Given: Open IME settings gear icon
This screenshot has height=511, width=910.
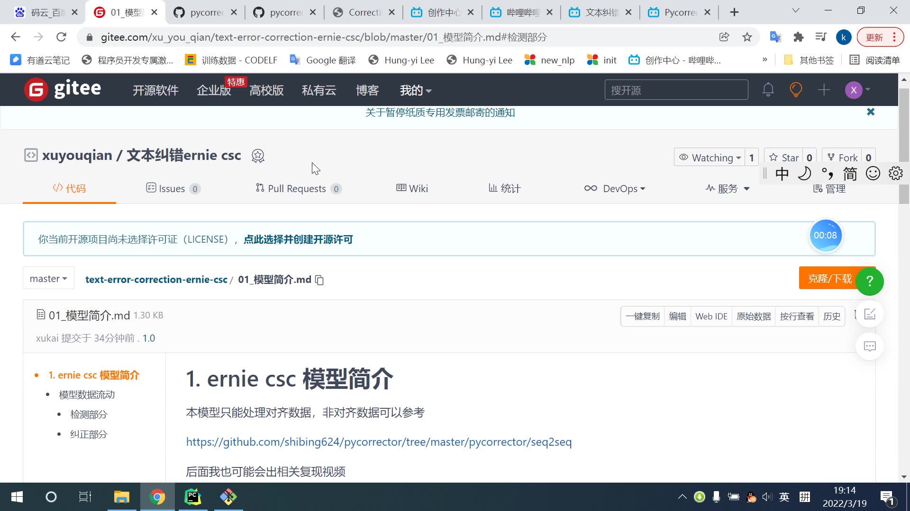Looking at the screenshot, I should [896, 174].
